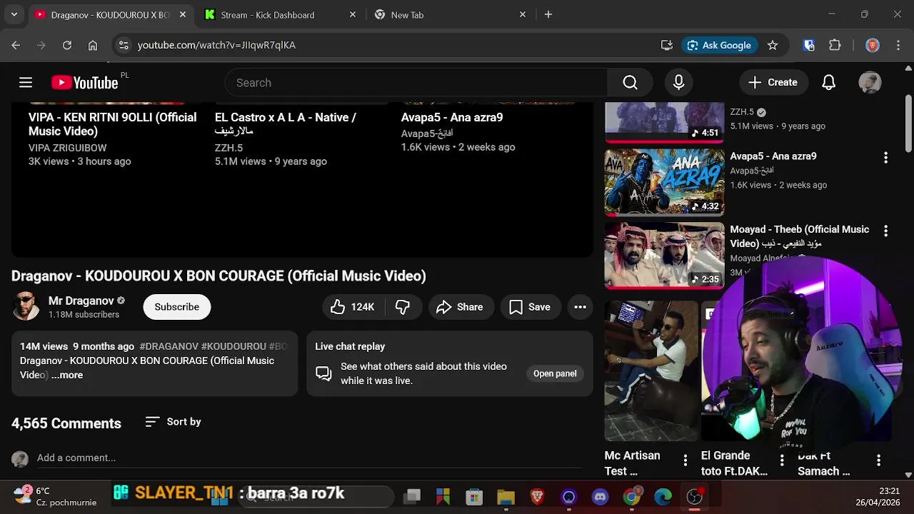Open options for Avapa5 - Ana azra9 sidebar video
The height and width of the screenshot is (514, 914).
click(x=885, y=157)
